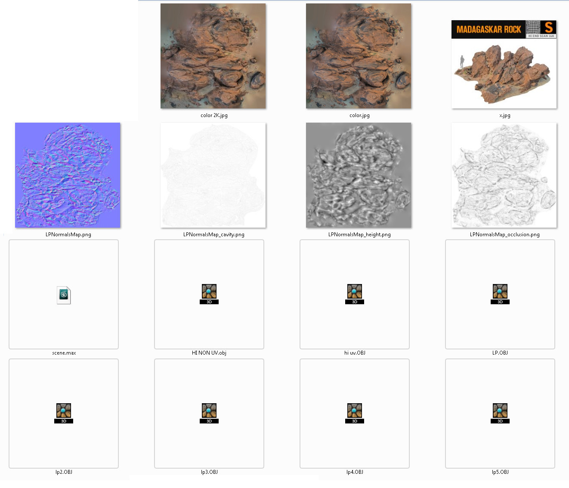
Task: Click the file name "hi uv.OBJ"
Action: 355,353
